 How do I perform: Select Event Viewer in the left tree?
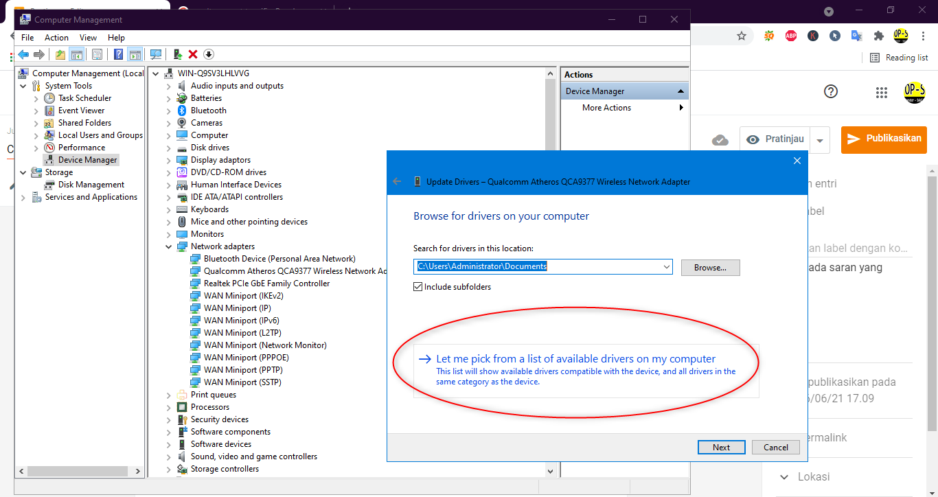[x=74, y=111]
